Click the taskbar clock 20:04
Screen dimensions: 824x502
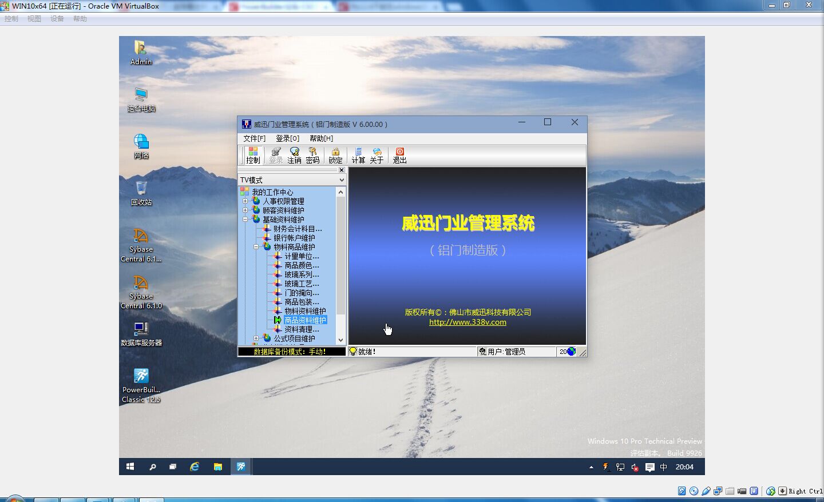coord(684,467)
